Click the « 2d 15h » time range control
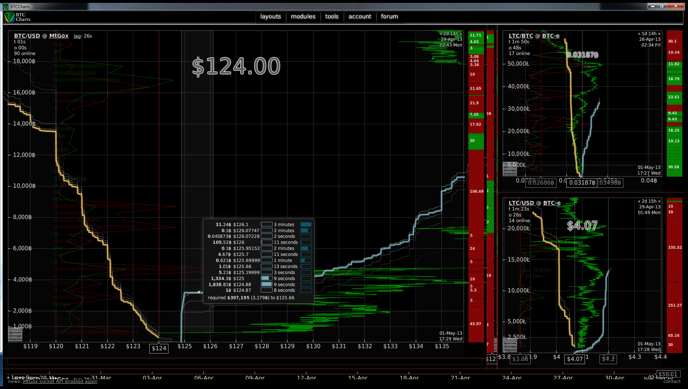The height and width of the screenshot is (389, 688). point(649,201)
